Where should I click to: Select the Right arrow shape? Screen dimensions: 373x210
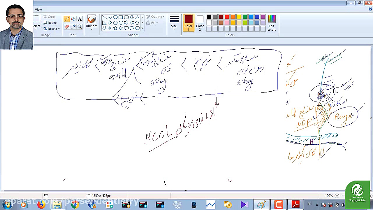[126, 23]
